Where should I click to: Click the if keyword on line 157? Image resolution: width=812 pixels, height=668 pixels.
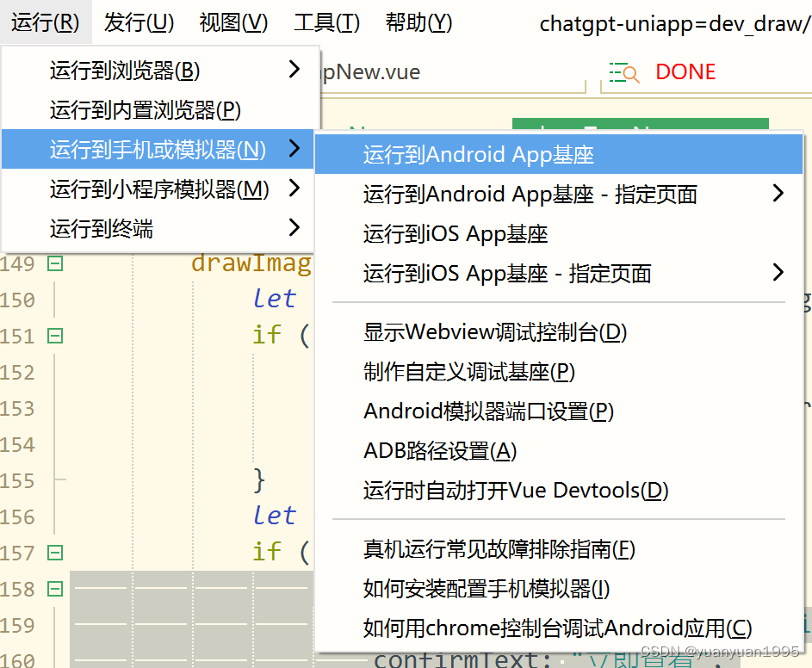[x=267, y=552]
